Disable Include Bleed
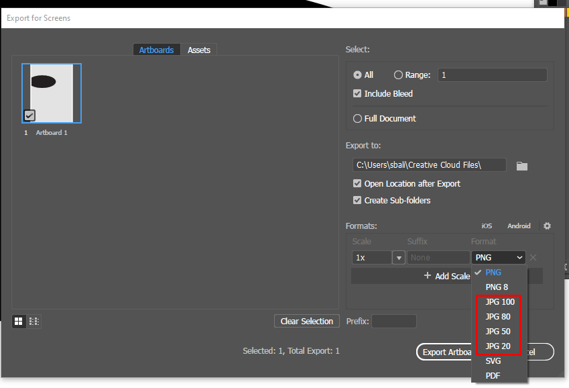Viewport: 569px width, 388px height. click(x=357, y=94)
